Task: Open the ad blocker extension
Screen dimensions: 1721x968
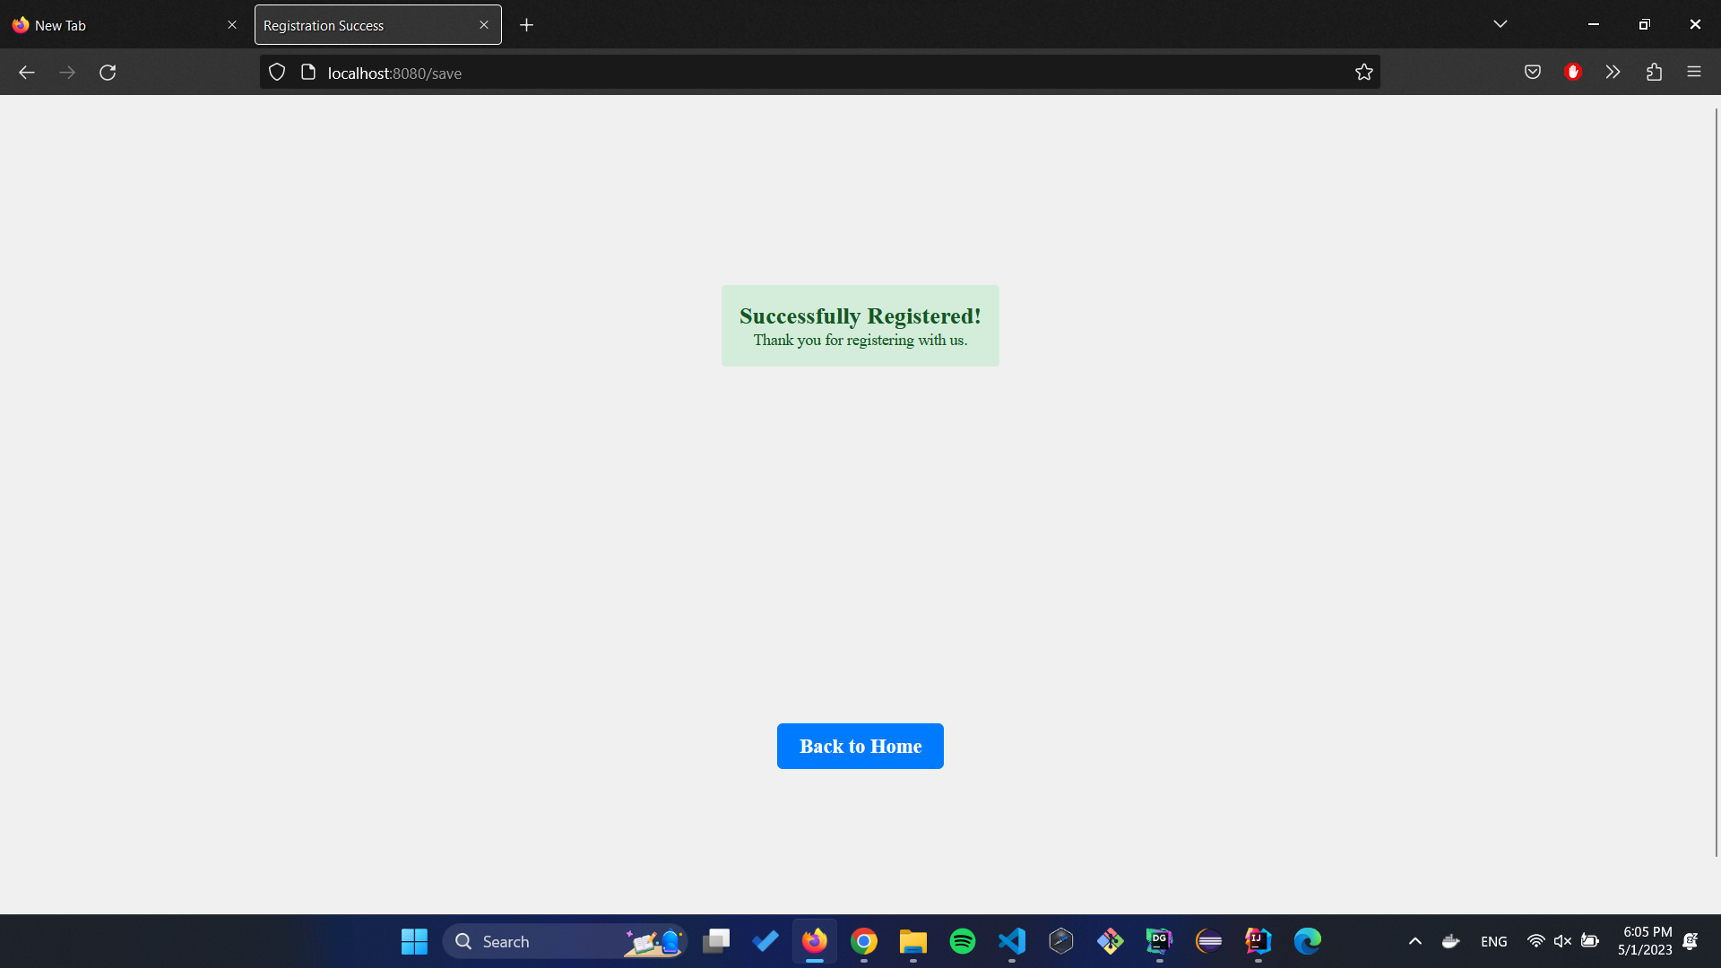Action: (x=1573, y=72)
